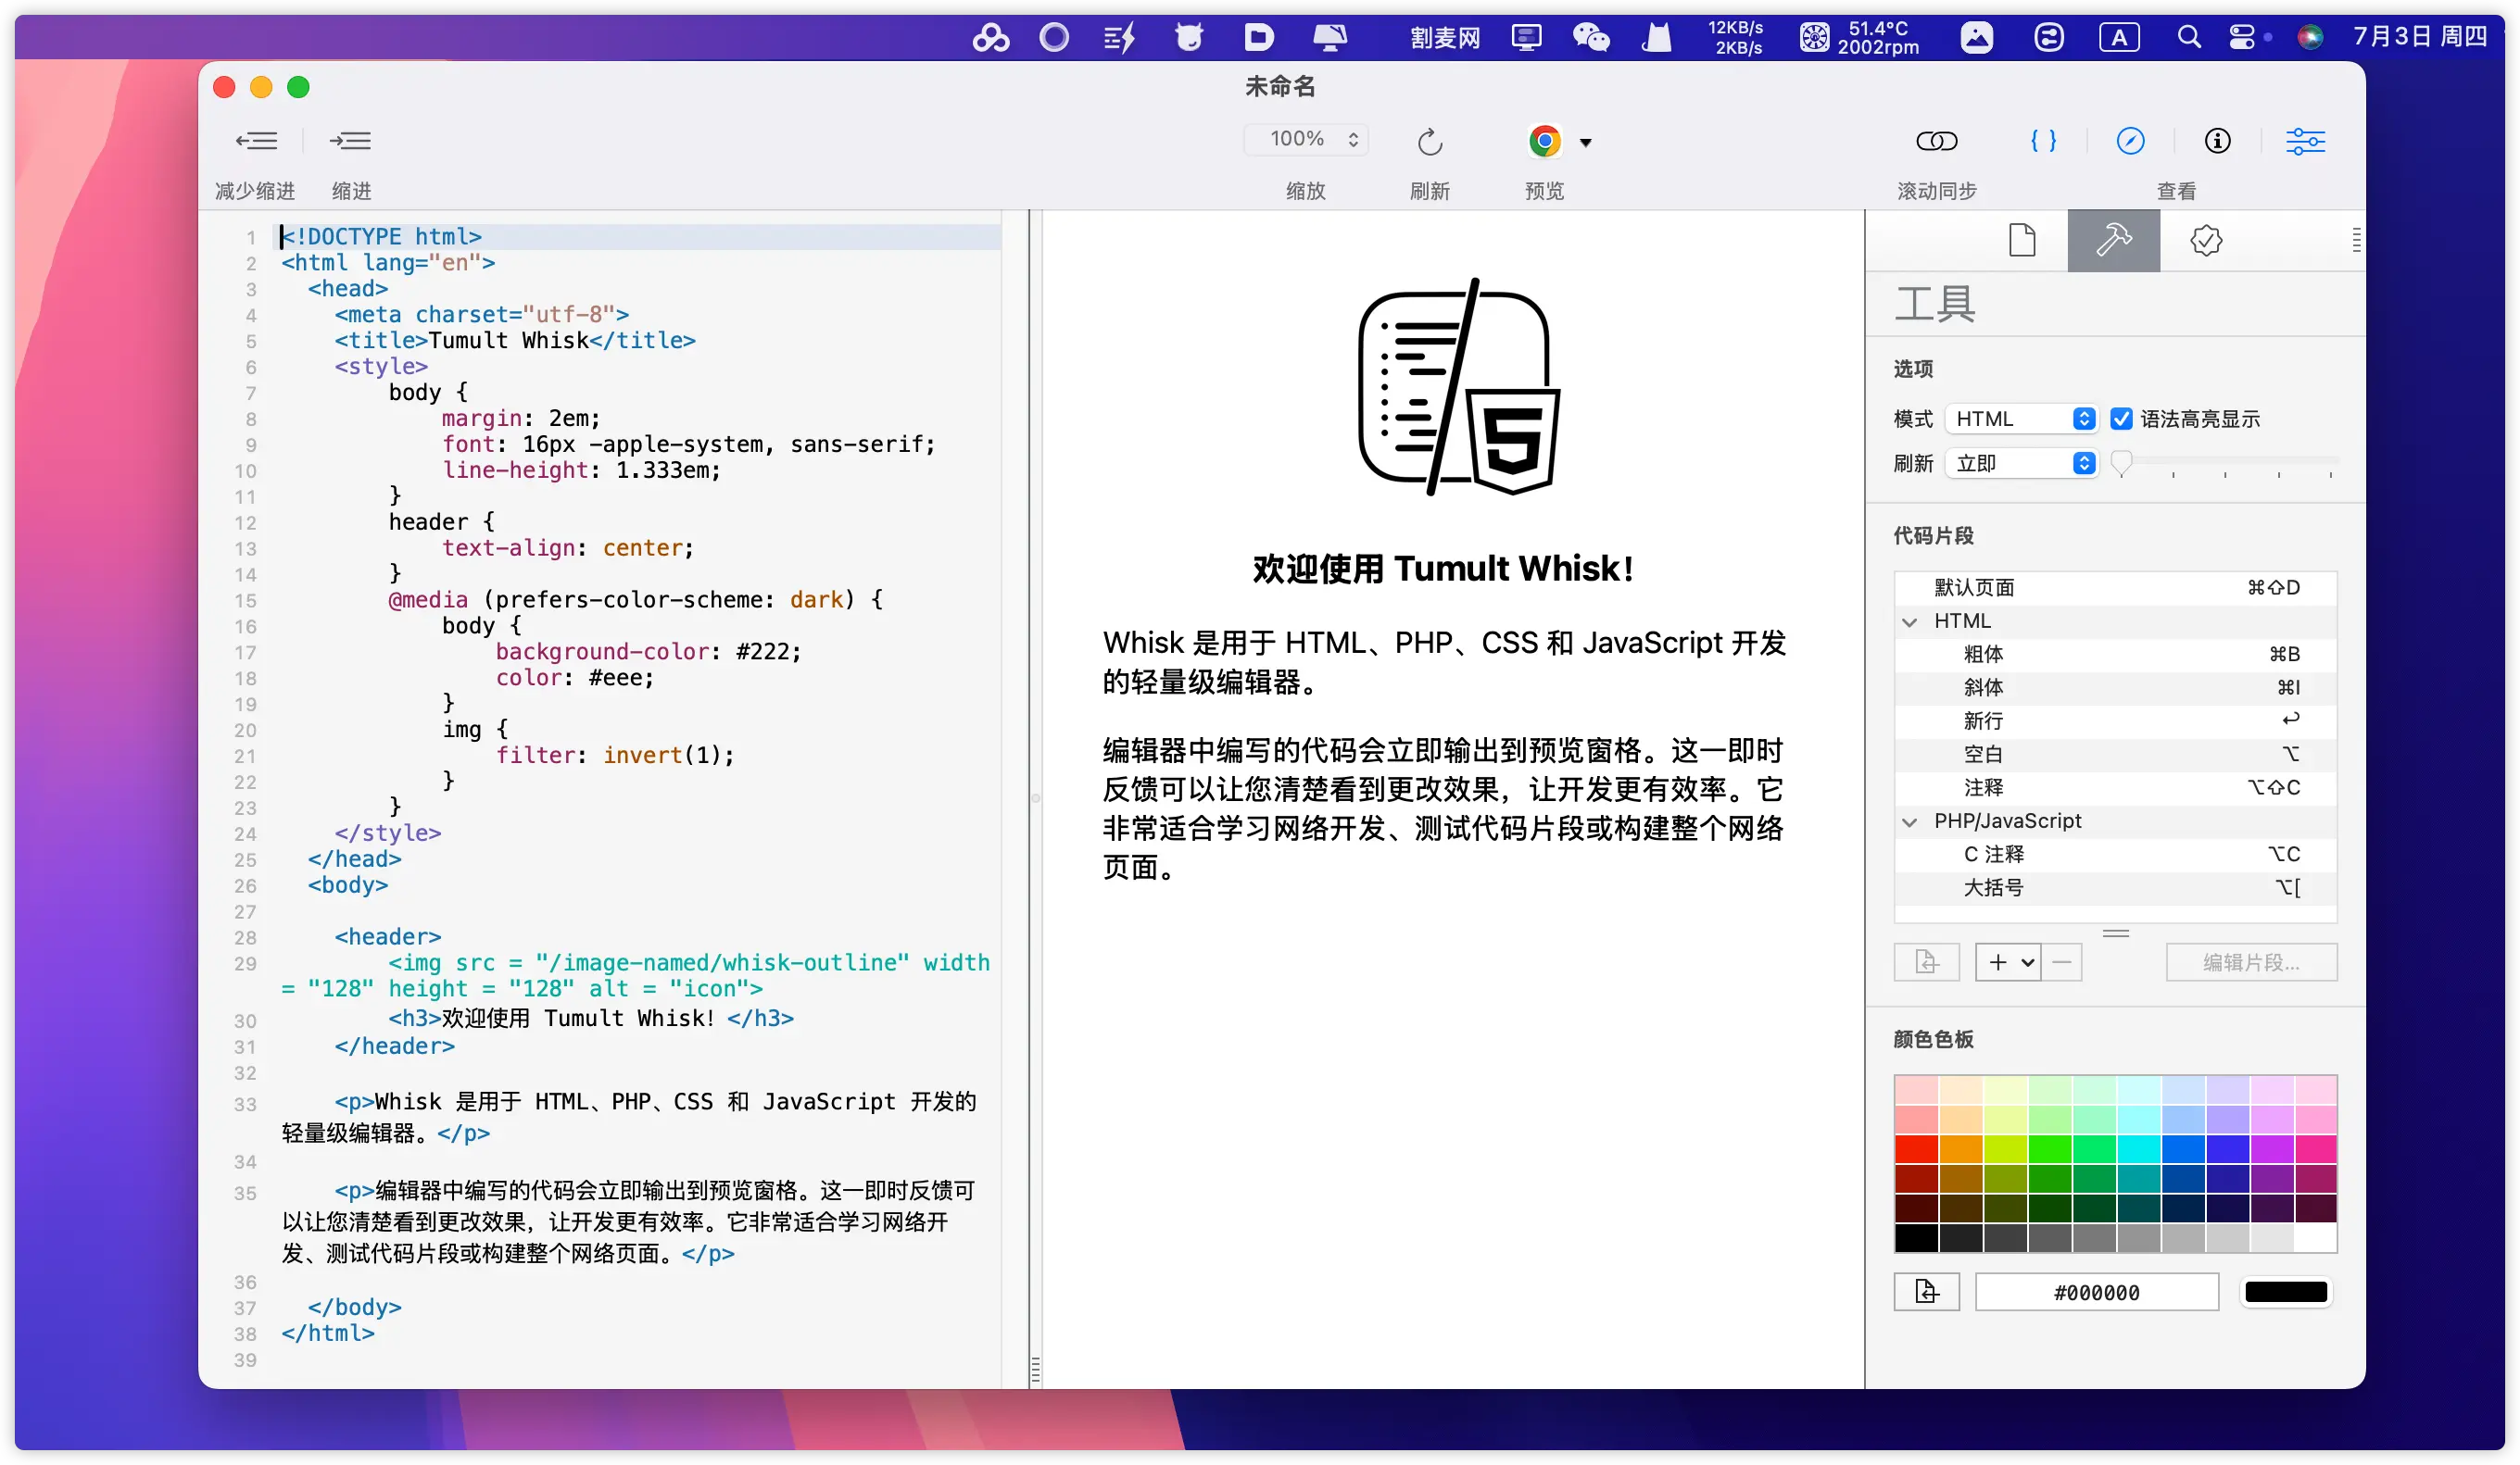Select the hammer Tools inspector tab
This screenshot has height=1465, width=2520.
[2113, 241]
